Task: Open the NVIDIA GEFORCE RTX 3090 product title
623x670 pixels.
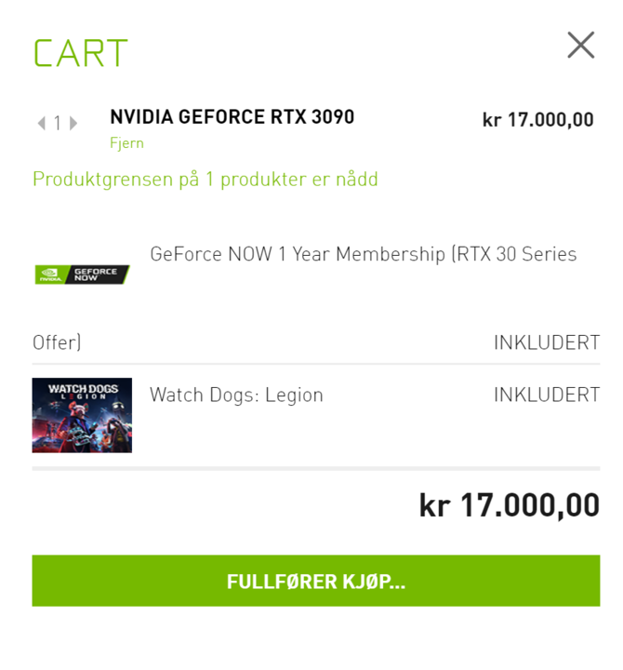Action: coord(232,116)
